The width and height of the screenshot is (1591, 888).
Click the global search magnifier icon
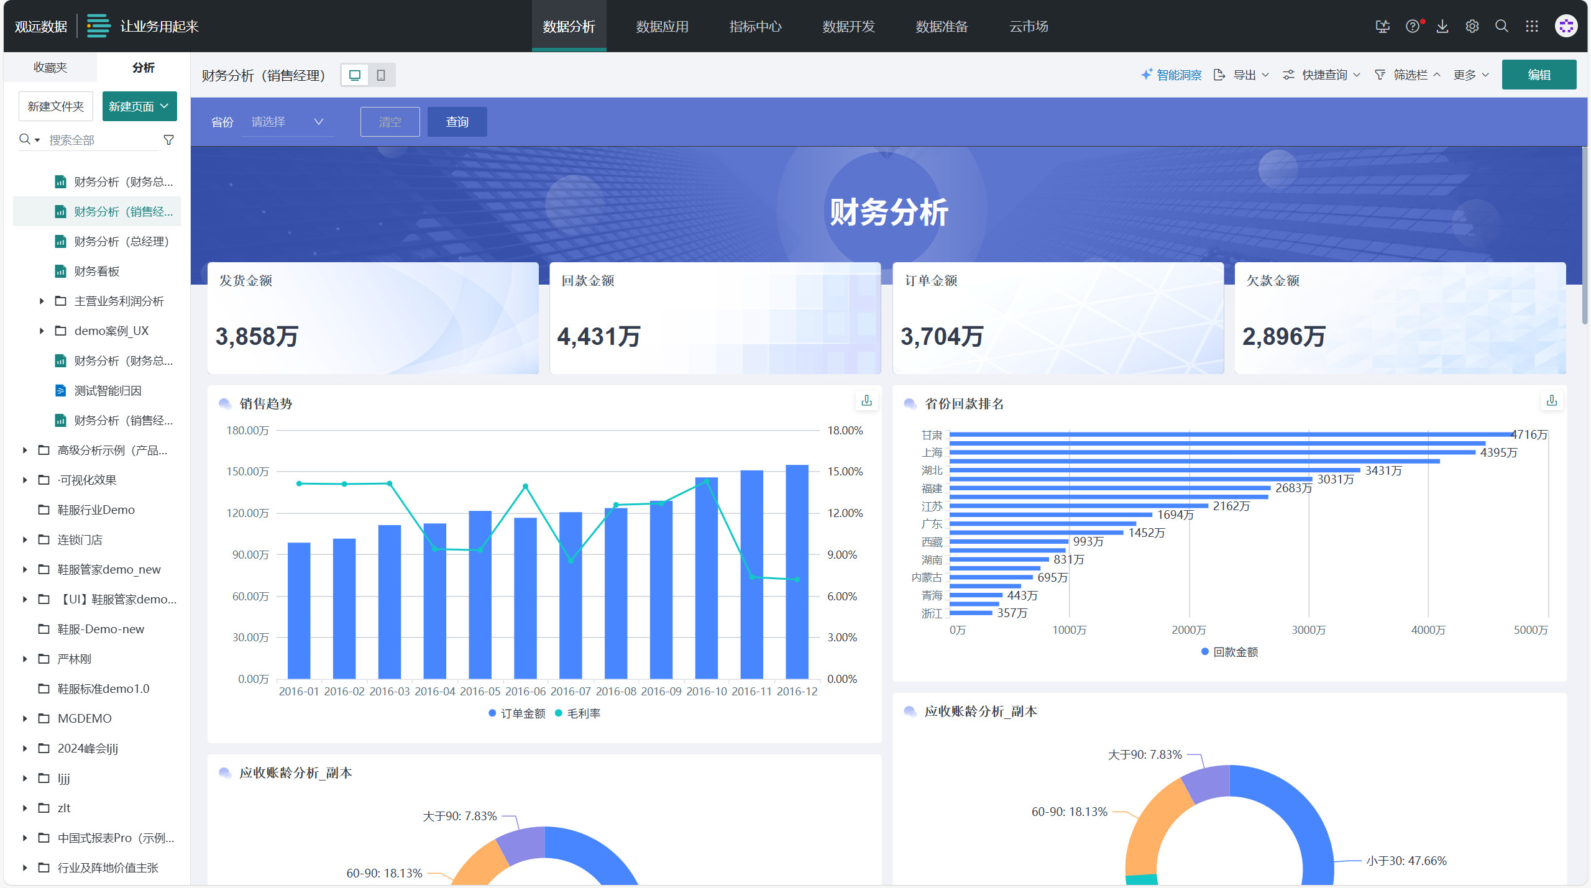click(x=1502, y=26)
